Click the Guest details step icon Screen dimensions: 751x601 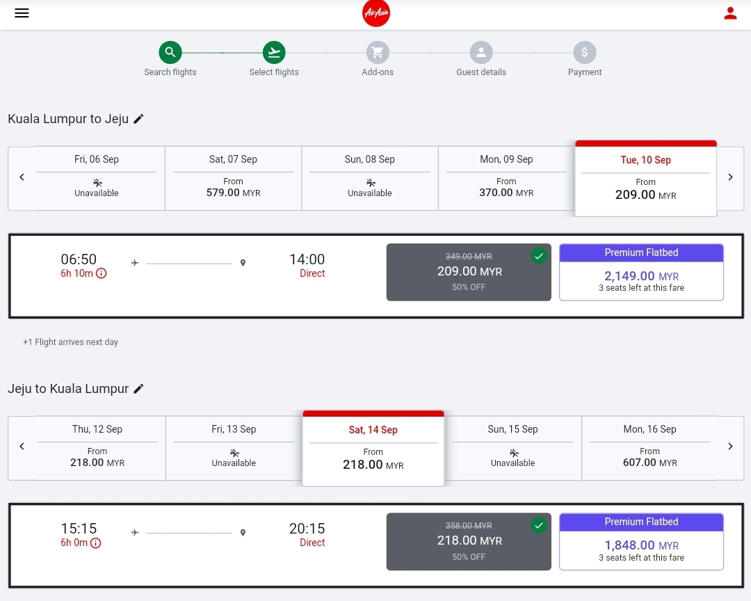(x=481, y=52)
